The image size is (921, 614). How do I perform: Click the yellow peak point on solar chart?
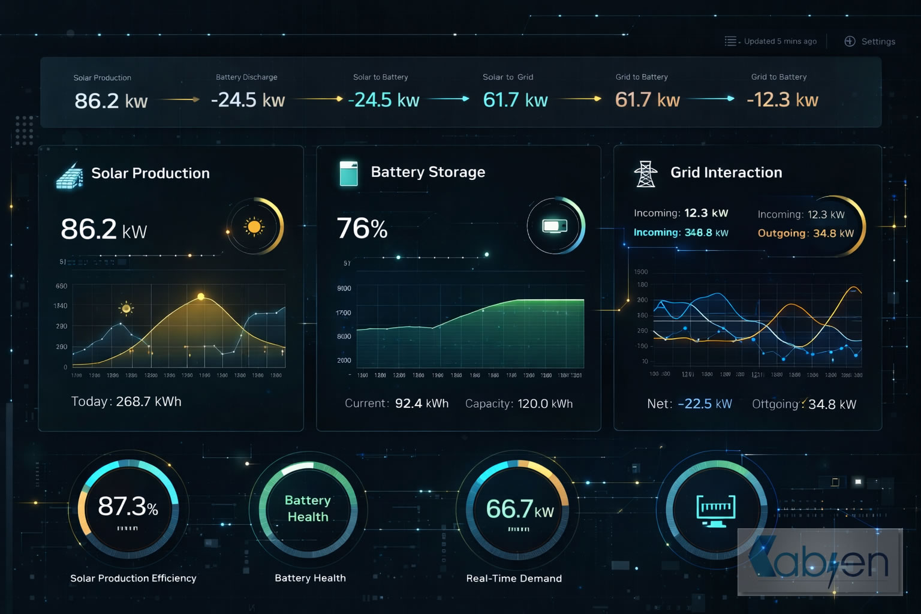(201, 297)
